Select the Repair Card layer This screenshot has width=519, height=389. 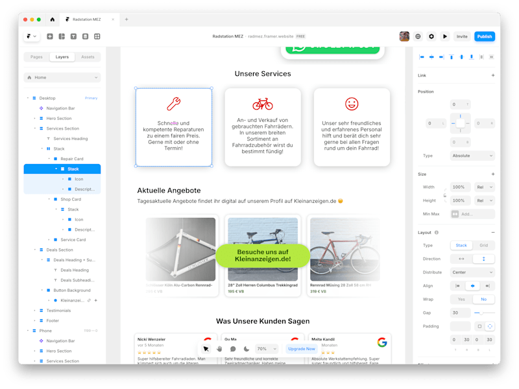[71, 159]
